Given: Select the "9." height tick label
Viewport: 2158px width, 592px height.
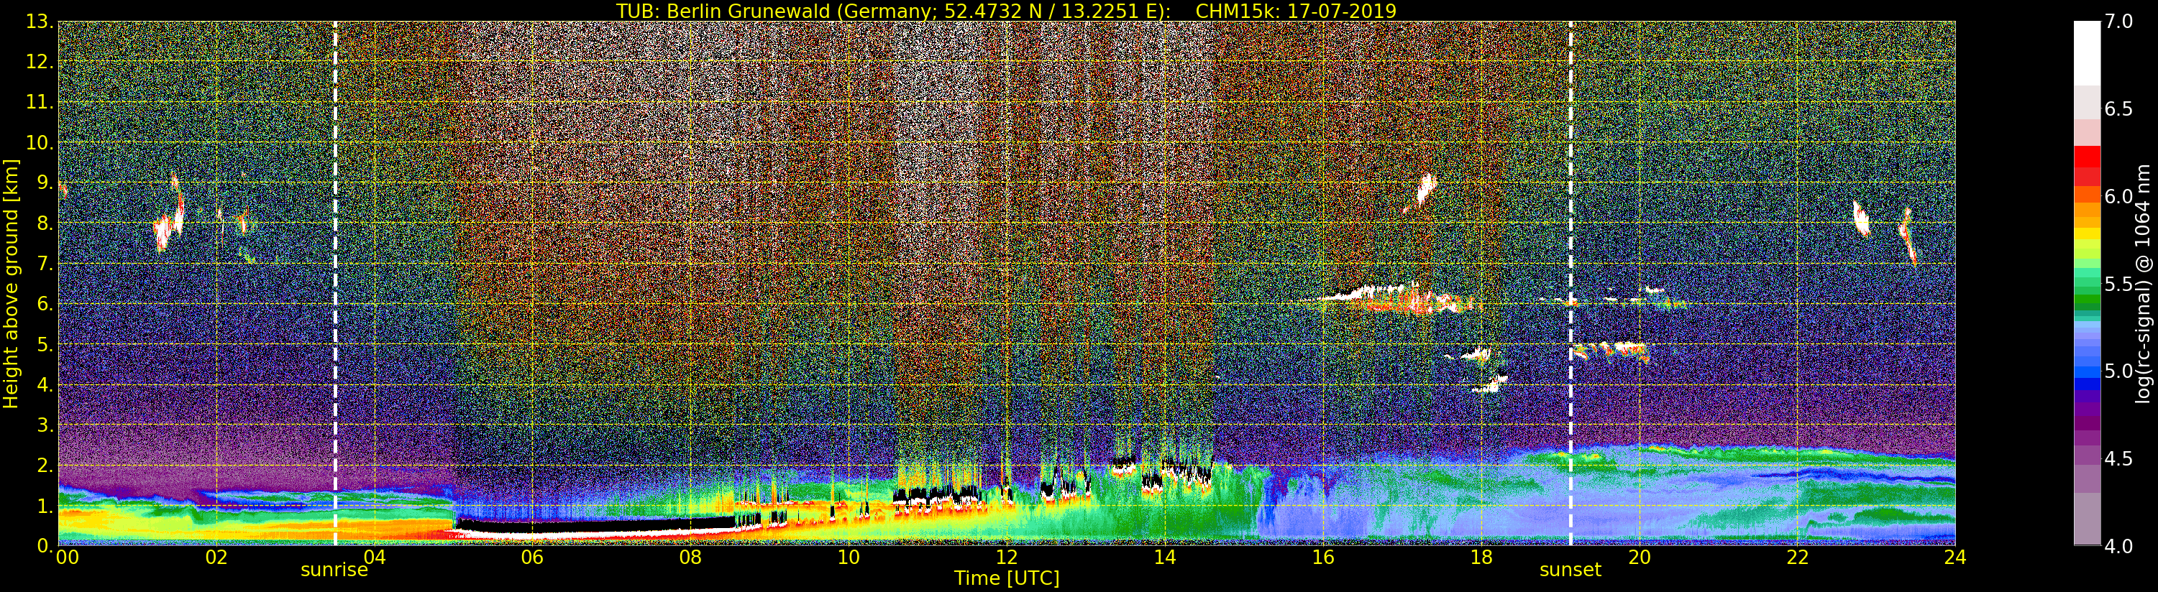Looking at the screenshot, I should [45, 182].
